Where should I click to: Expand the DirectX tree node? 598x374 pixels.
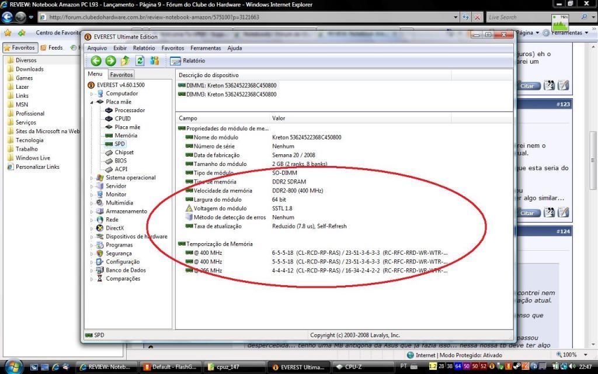92,228
